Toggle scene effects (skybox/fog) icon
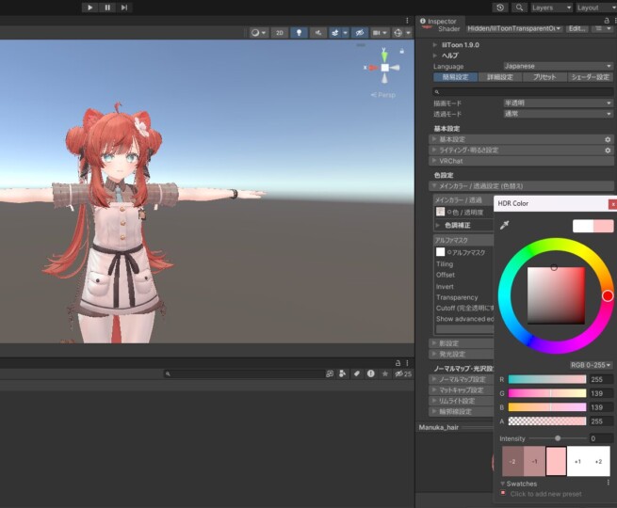 [x=334, y=33]
